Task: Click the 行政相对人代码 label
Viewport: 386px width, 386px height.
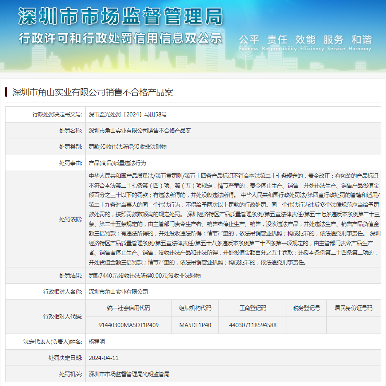Action: click(63, 316)
